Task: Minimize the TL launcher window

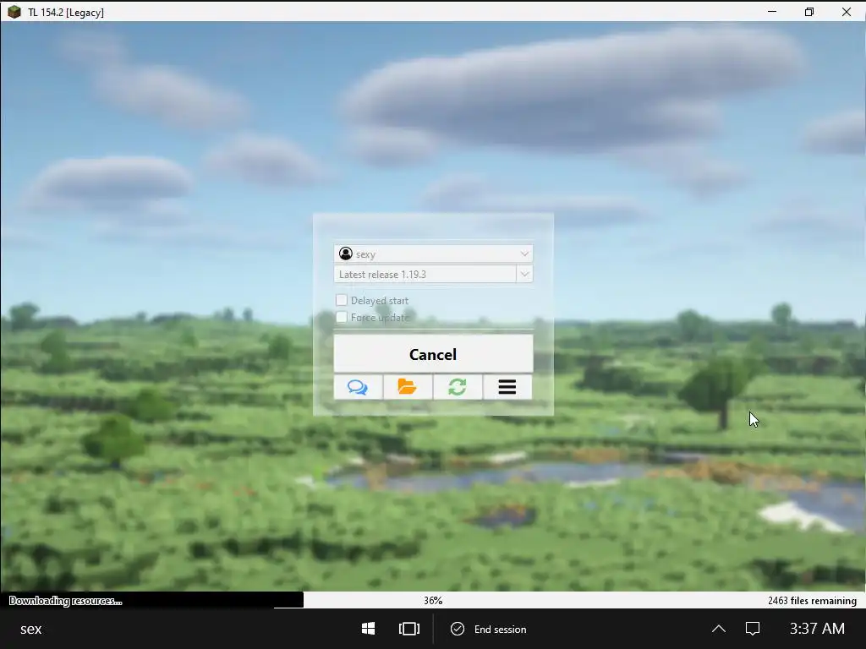Action: point(772,12)
